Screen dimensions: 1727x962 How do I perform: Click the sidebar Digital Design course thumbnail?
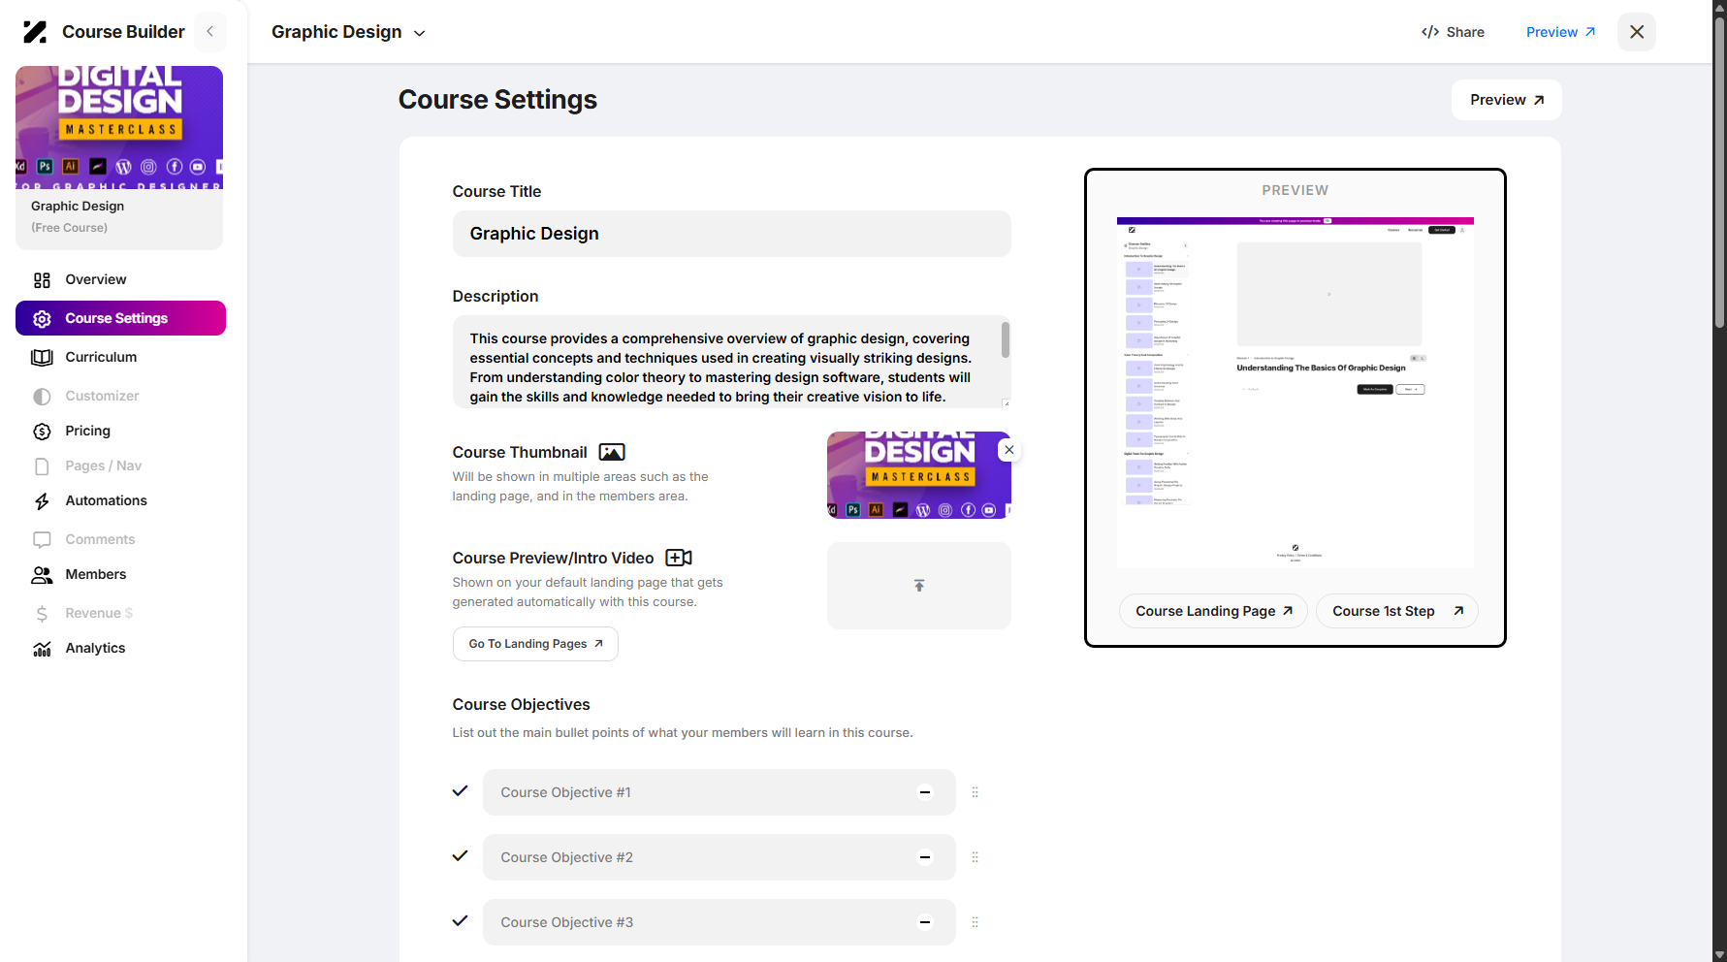[119, 127]
